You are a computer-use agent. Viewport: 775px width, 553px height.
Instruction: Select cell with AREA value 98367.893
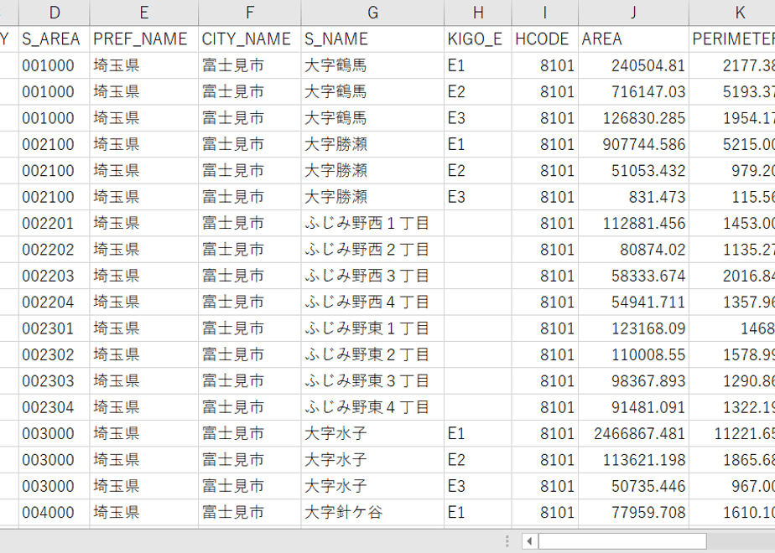click(633, 381)
